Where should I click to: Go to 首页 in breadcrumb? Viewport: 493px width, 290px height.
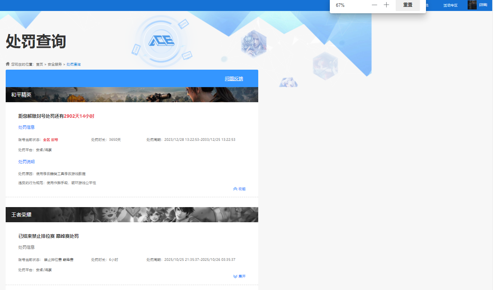(39, 64)
